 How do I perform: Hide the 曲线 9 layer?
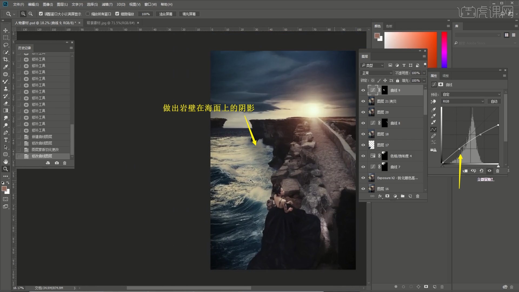tap(363, 90)
